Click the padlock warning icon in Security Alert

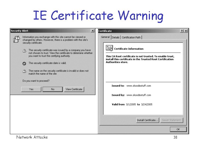[x=16, y=39]
